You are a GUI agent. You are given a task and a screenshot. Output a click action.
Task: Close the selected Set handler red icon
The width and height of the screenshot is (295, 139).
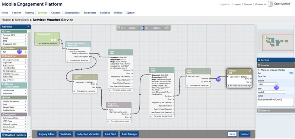(250, 71)
